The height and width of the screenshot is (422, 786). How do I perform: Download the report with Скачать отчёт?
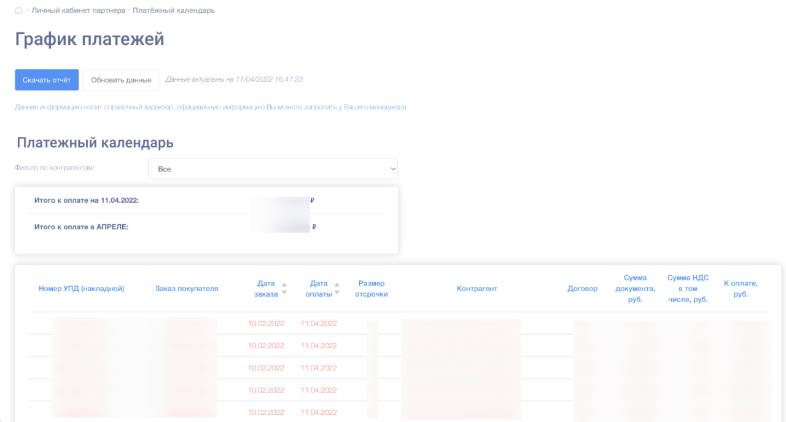tap(47, 80)
